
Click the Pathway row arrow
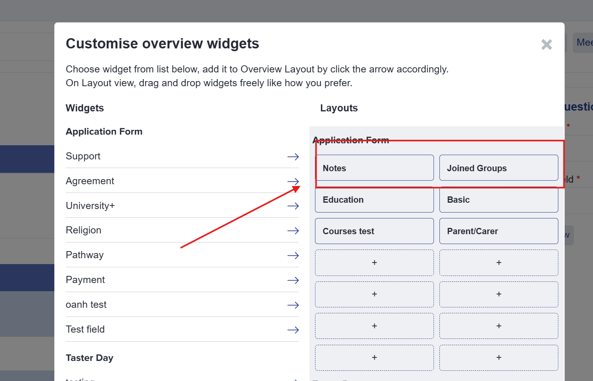coord(293,255)
